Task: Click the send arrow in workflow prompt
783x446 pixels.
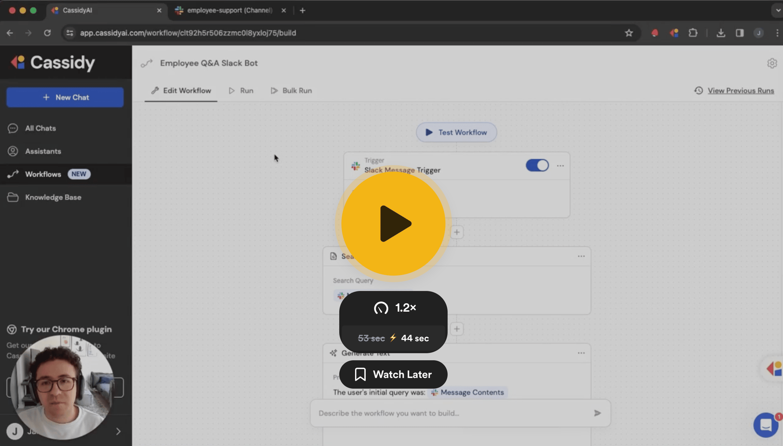Action: pos(597,413)
